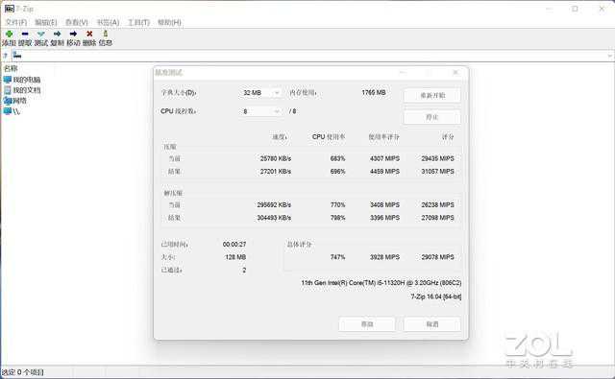
Task: Select My Computer (我的电脑) in file list
Action: point(22,80)
